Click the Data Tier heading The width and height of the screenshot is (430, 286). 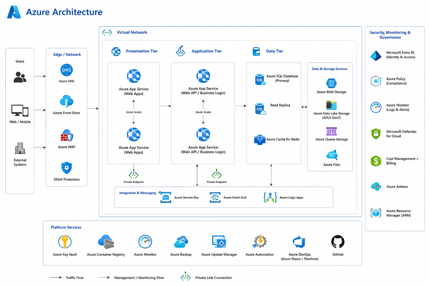tap(275, 51)
